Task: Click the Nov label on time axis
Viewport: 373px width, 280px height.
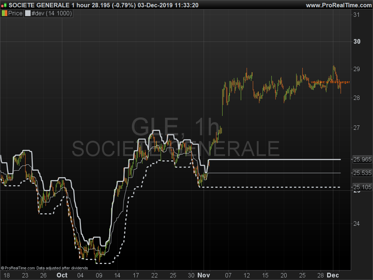Action: tap(204, 275)
